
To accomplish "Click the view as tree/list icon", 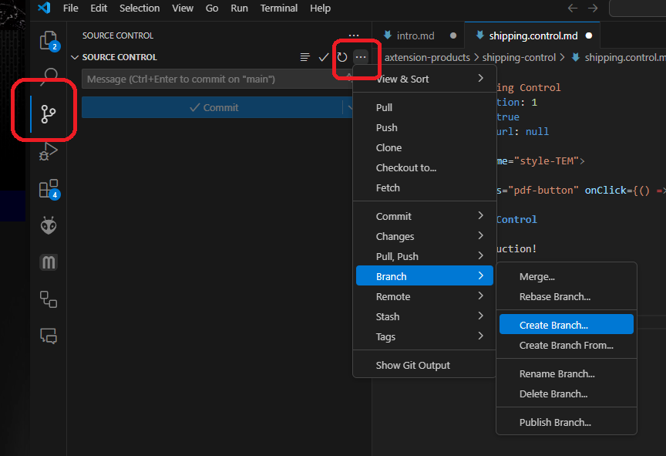I will [305, 57].
